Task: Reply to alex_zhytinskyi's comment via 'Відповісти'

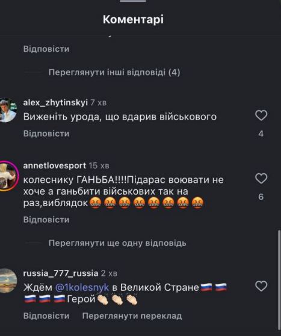Action: click(46, 133)
